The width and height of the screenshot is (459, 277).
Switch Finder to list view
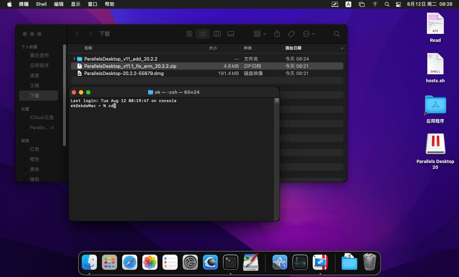pyautogui.click(x=203, y=34)
